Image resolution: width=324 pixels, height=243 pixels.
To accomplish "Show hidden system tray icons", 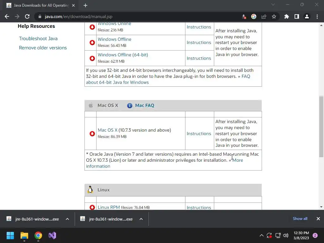I will coord(262,235).
